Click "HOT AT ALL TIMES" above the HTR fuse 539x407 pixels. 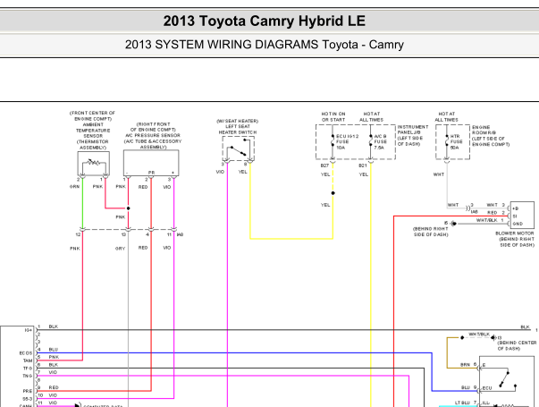click(446, 116)
